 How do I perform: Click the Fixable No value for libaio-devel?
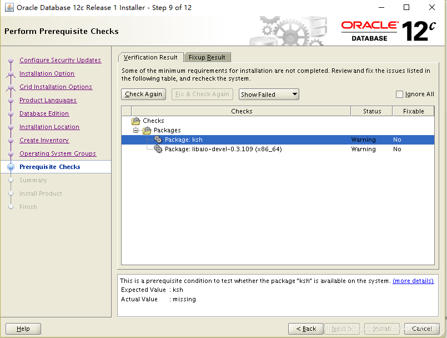point(397,149)
